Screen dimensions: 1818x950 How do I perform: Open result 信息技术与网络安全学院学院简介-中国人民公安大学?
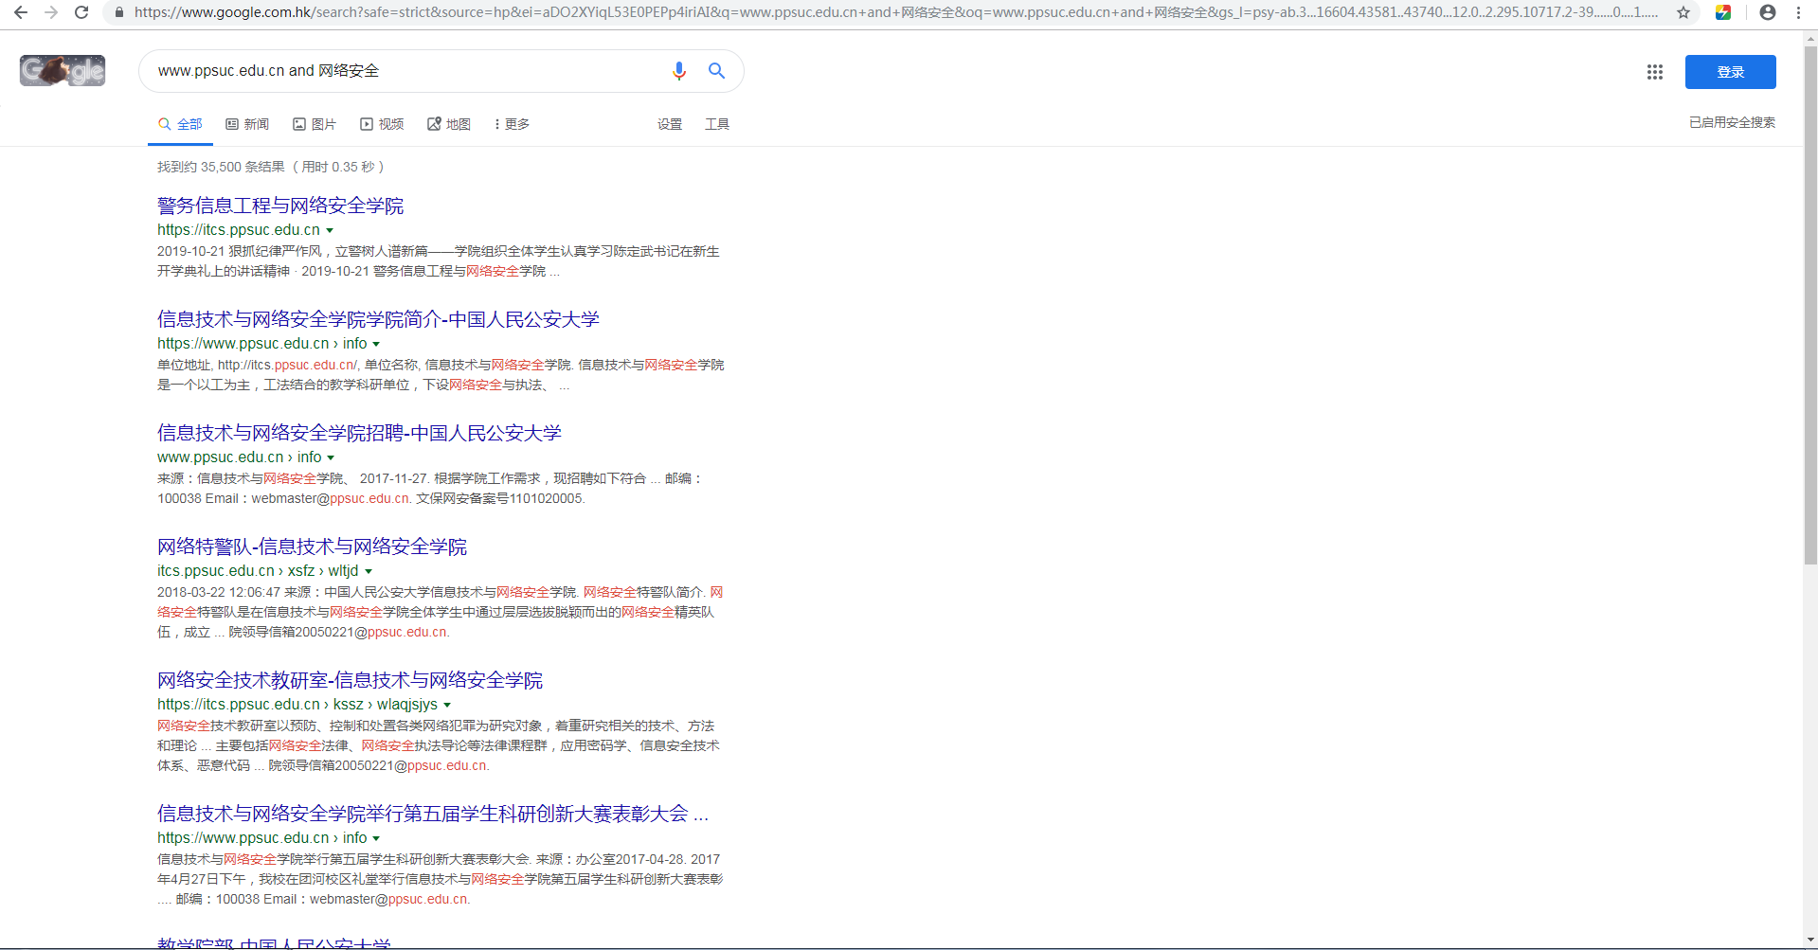pos(378,319)
